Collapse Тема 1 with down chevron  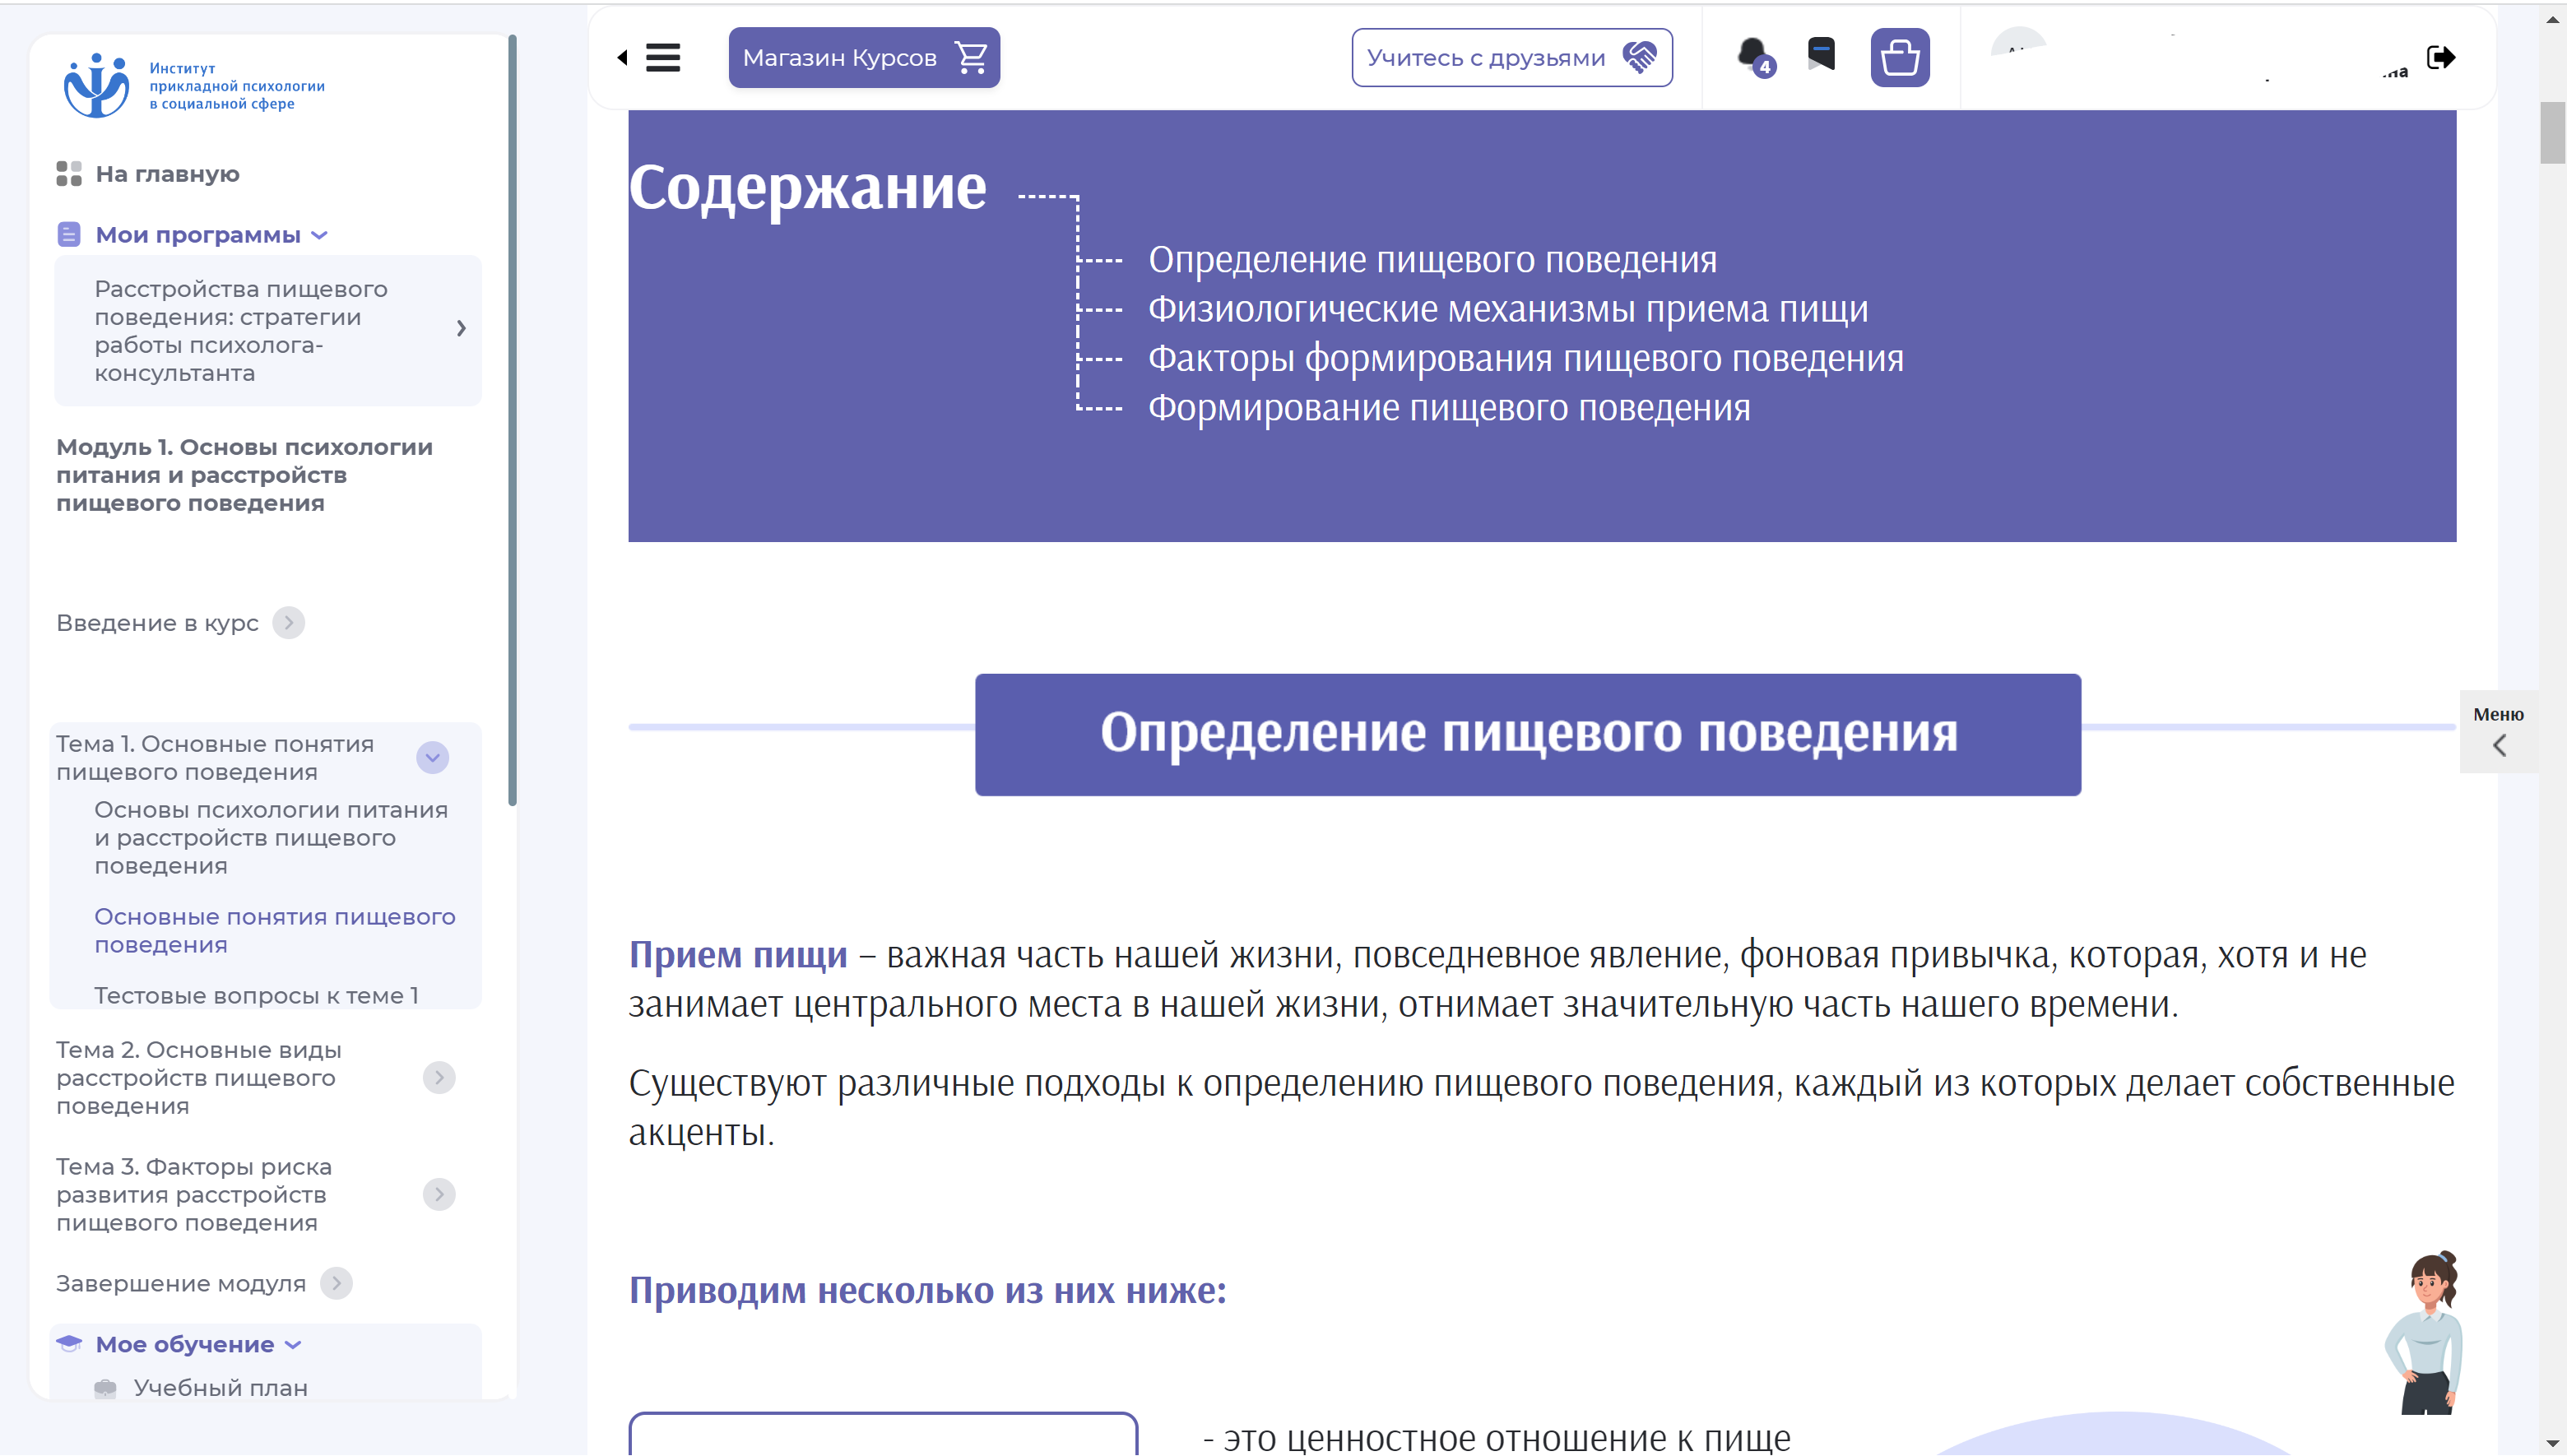(432, 758)
